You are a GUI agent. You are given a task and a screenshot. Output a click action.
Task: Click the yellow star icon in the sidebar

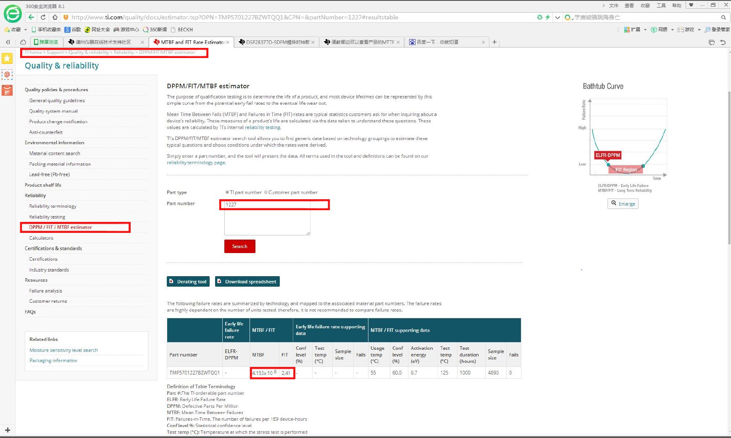(7, 58)
